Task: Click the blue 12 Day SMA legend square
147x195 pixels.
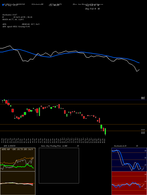Action: (3, 5)
